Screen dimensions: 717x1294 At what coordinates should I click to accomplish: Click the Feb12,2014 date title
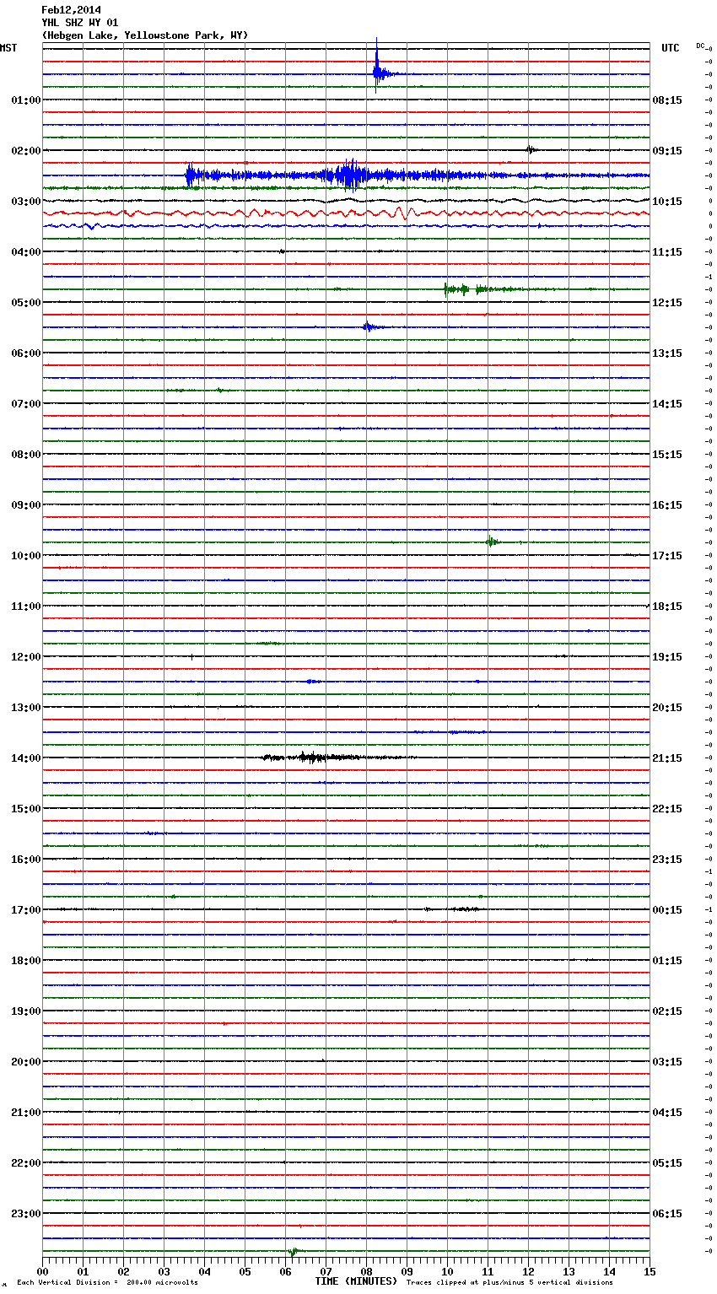click(x=71, y=10)
